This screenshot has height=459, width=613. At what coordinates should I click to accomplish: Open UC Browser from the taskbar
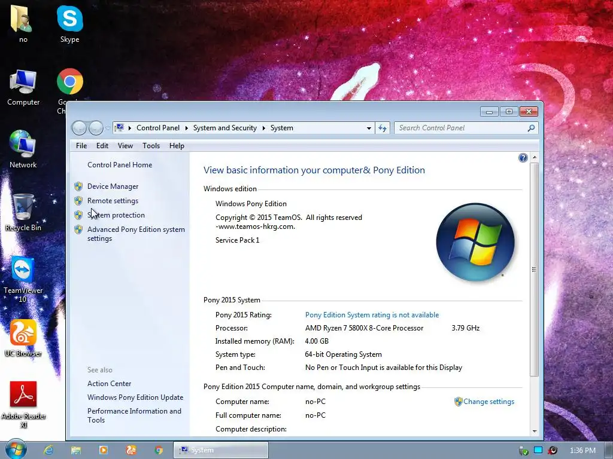[131, 450]
